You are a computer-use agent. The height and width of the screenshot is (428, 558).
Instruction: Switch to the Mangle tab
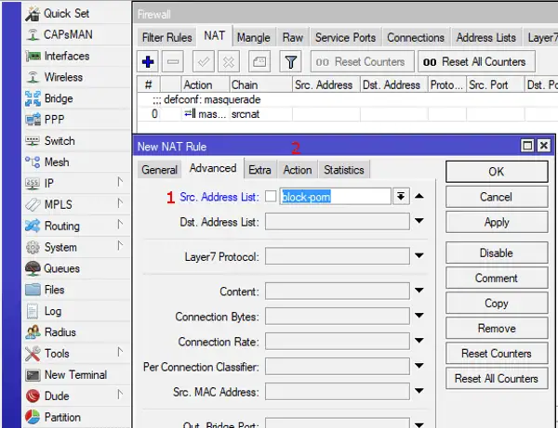pos(254,38)
